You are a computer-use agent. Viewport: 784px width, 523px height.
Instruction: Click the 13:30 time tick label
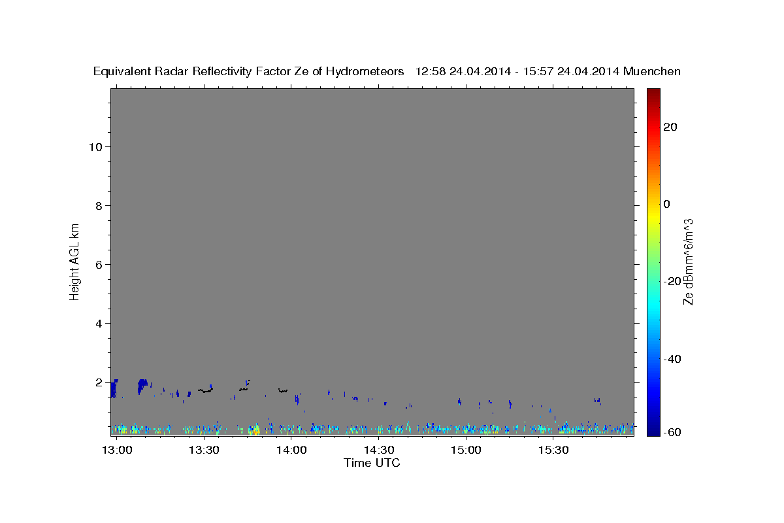point(204,450)
